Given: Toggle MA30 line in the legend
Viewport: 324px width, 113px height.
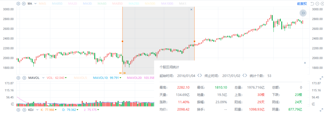Looking at the screenshot, I should [87, 4].
